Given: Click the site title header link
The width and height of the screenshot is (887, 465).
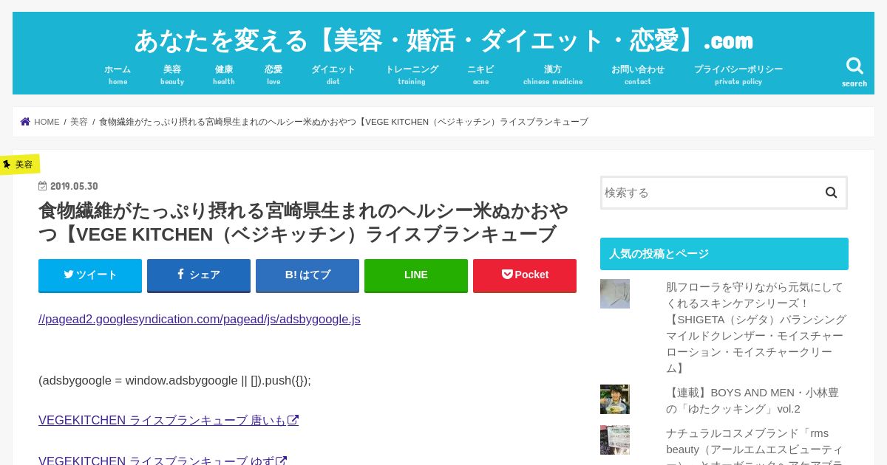Looking at the screenshot, I should [x=443, y=40].
